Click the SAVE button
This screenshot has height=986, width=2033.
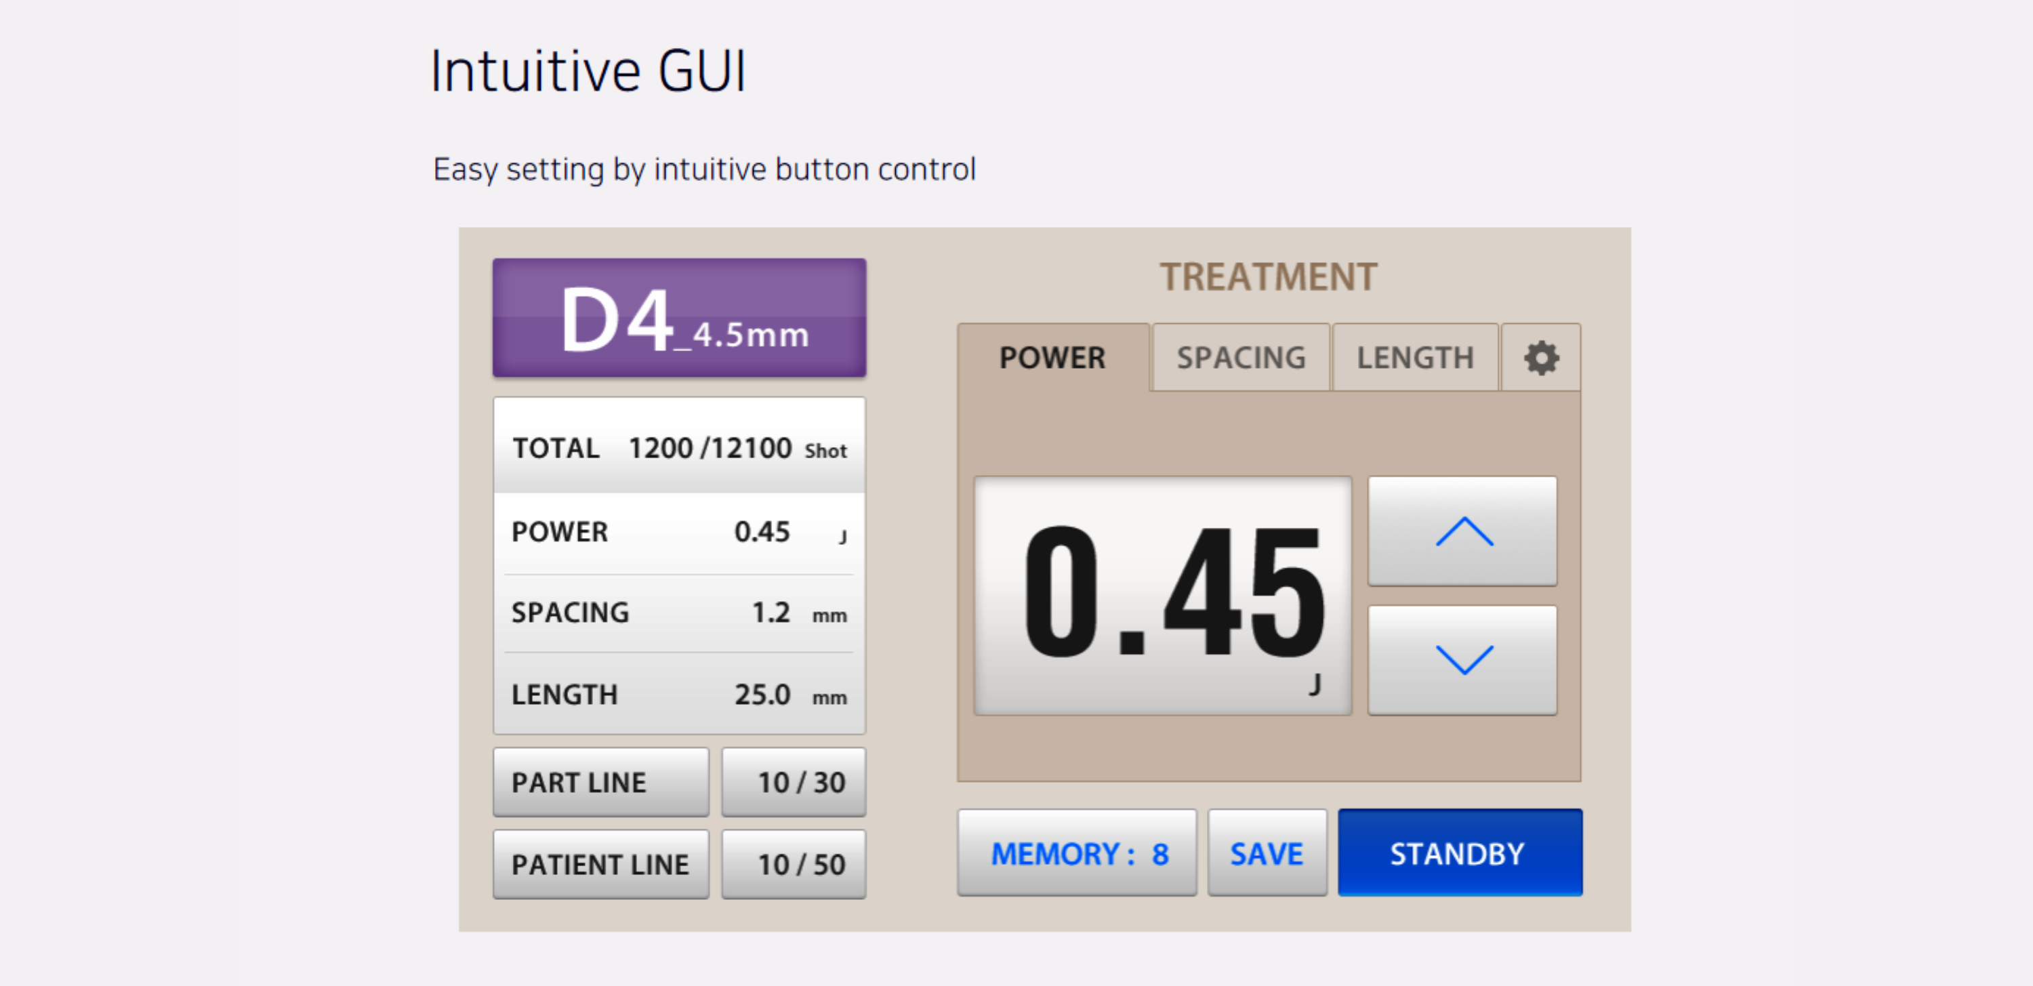(x=1266, y=853)
